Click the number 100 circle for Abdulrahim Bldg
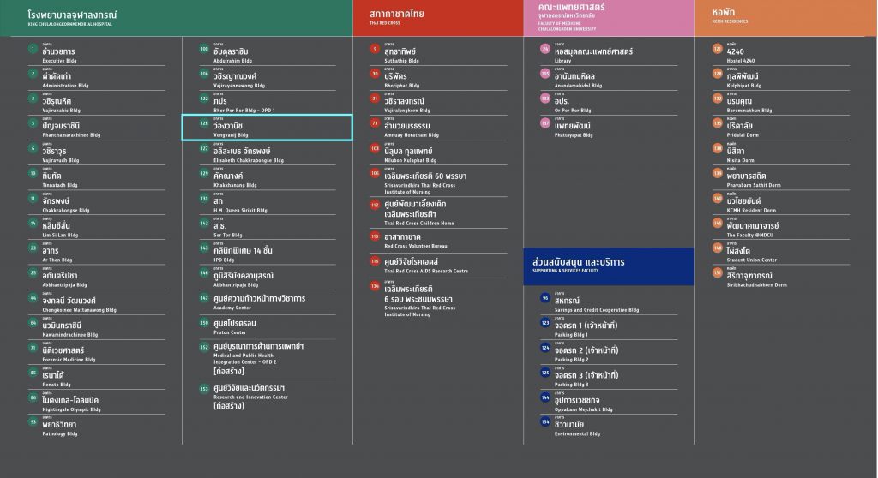The width and height of the screenshot is (878, 478). [204, 49]
